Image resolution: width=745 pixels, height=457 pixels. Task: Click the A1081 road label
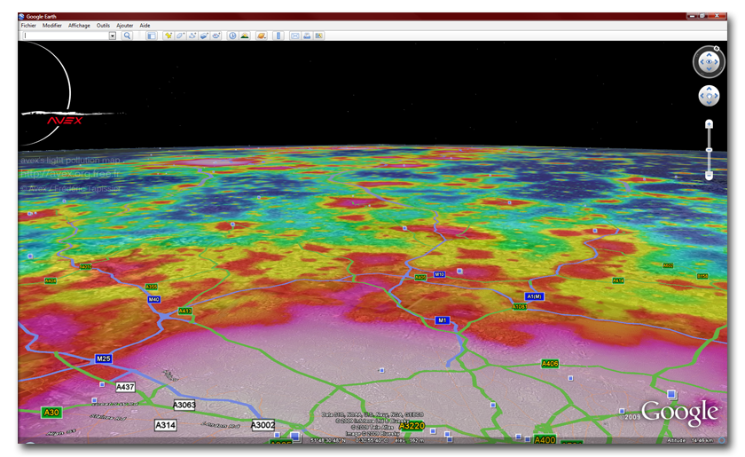point(520,307)
